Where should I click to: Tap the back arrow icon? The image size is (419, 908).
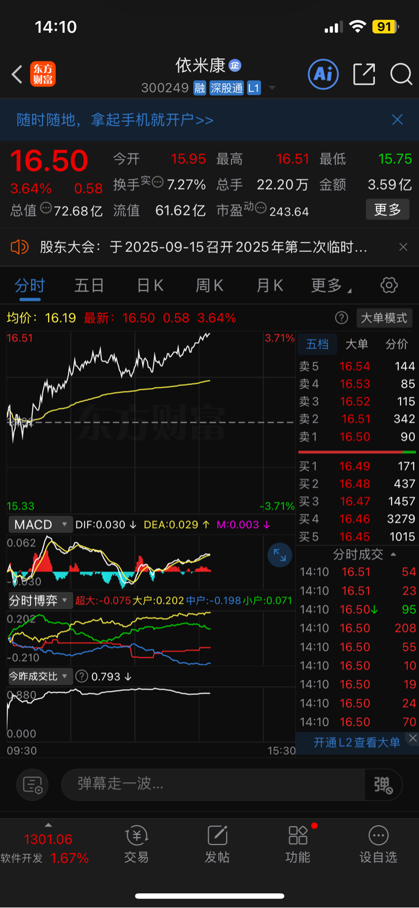point(17,74)
